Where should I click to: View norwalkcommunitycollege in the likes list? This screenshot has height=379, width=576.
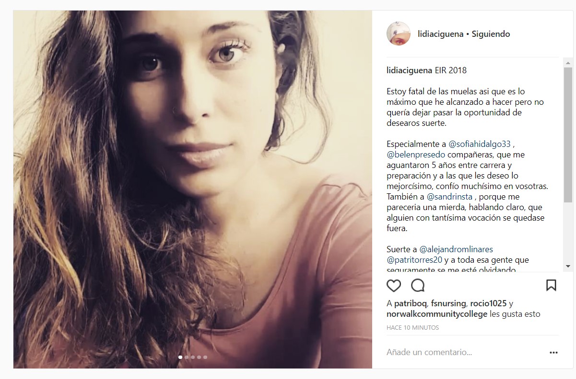coord(437,314)
